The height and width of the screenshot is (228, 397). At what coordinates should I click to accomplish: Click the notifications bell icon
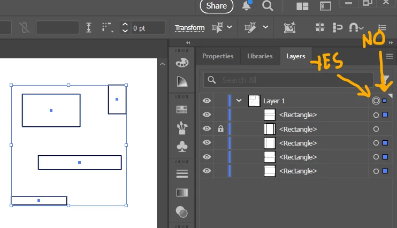247,5
